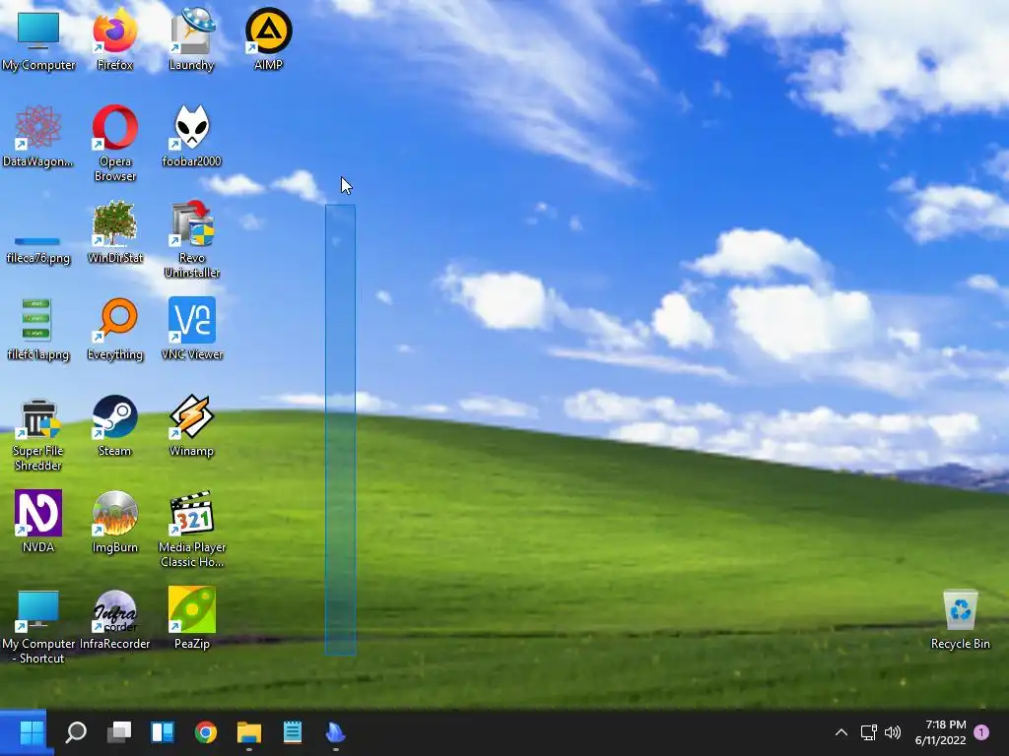
Task: Select the VNC Viewer desktop icon
Action: [x=191, y=329]
